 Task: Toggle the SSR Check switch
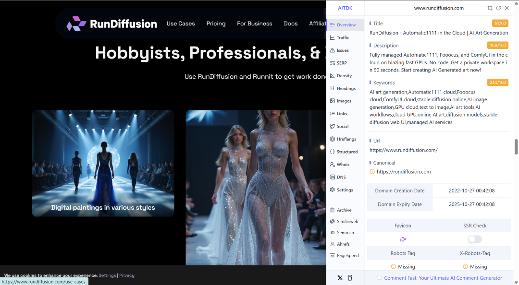click(475, 239)
